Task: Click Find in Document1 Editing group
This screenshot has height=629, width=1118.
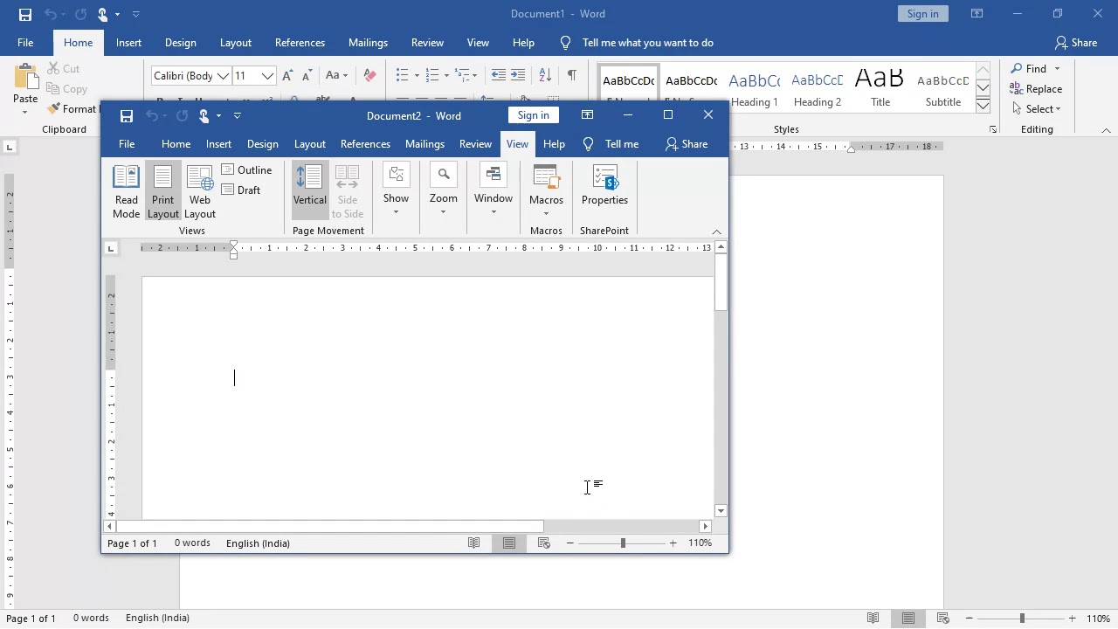Action: (1029, 69)
